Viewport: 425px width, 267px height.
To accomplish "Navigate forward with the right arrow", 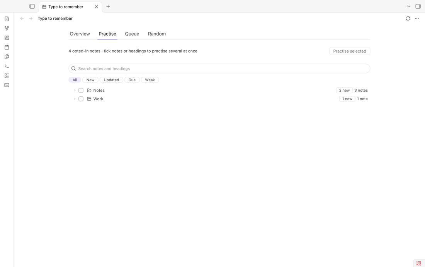I will 31,19.
